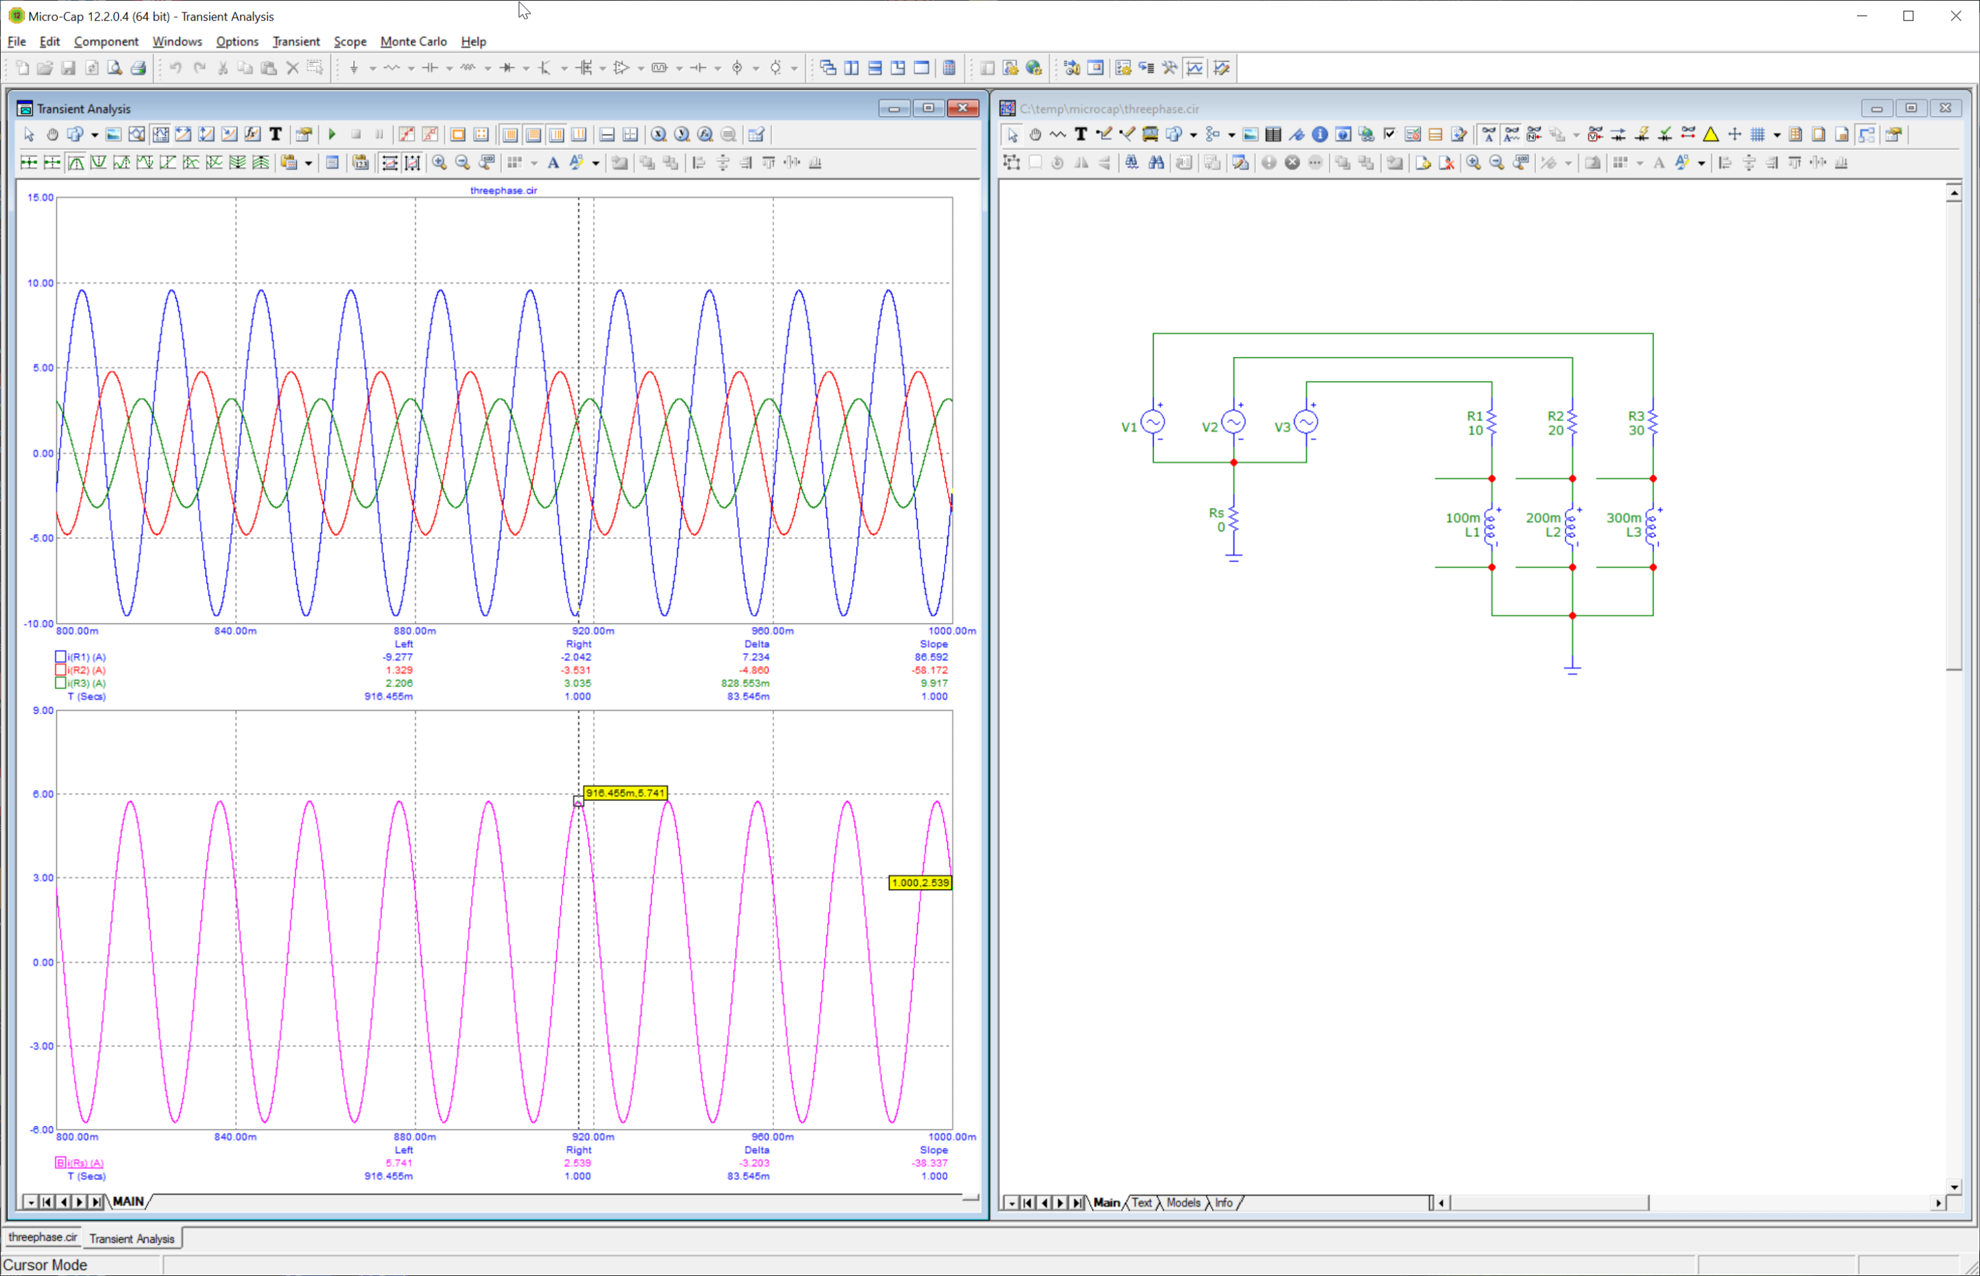Click Zoom In magnifier in analysis toolbar
Image resolution: width=1980 pixels, height=1276 pixels.
tap(439, 162)
